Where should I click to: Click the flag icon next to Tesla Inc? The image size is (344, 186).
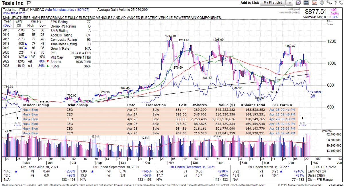pos(29,3)
